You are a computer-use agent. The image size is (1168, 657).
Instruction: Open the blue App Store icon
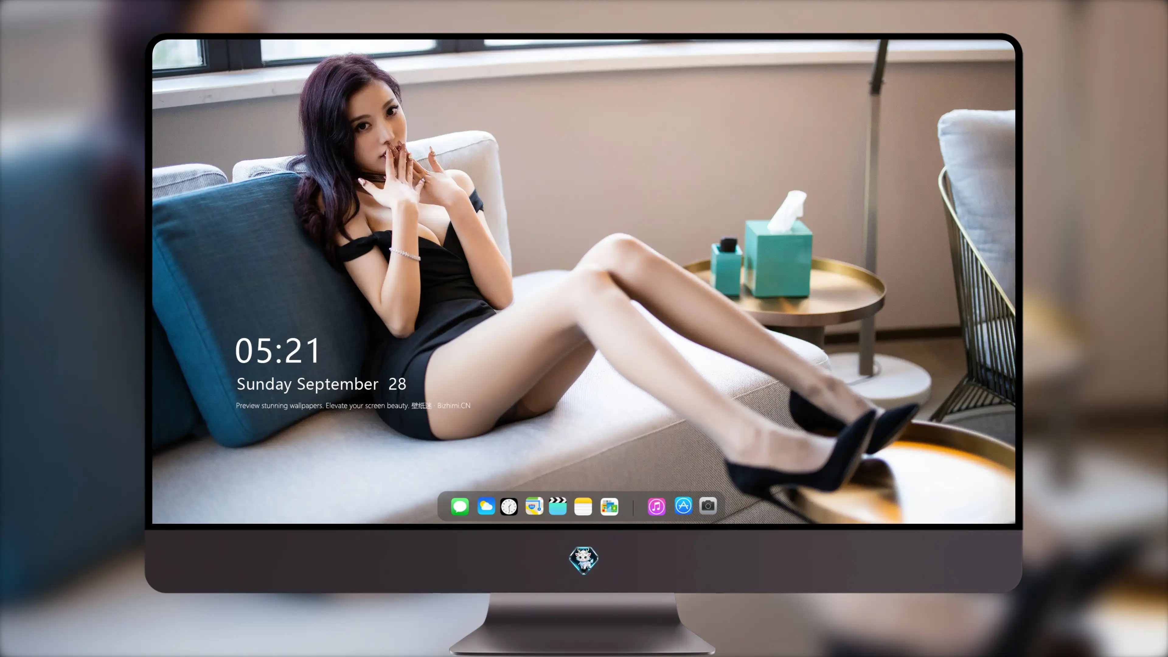[683, 506]
